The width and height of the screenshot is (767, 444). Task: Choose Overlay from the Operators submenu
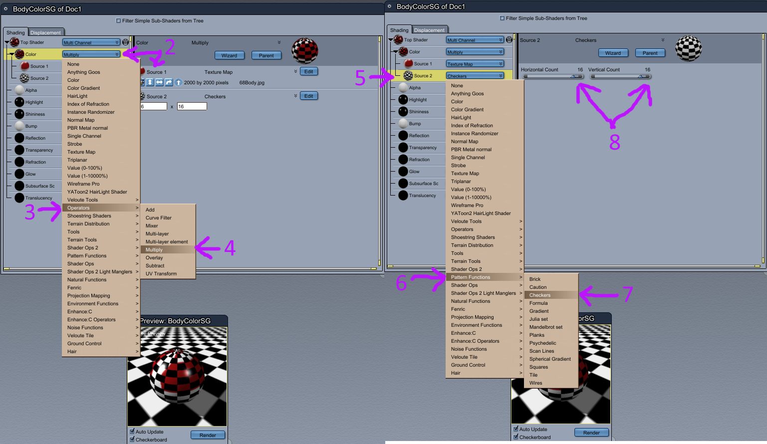(168, 258)
